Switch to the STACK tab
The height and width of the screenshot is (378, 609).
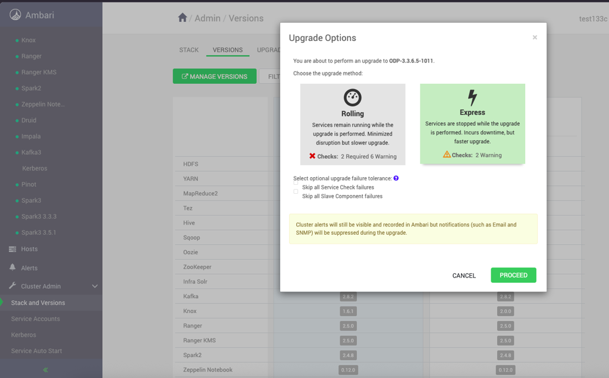pos(189,50)
